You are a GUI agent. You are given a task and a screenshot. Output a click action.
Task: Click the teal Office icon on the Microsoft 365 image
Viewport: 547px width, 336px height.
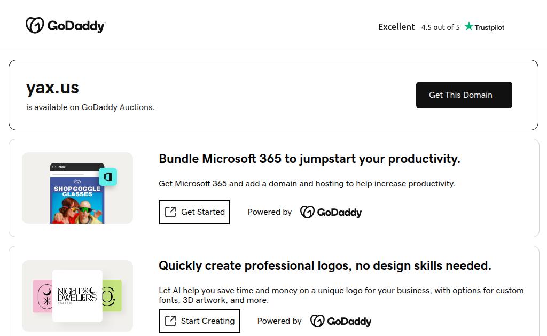pos(108,177)
